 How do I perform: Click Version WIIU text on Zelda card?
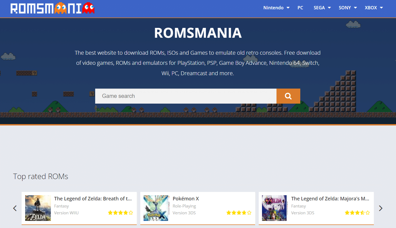click(x=66, y=213)
